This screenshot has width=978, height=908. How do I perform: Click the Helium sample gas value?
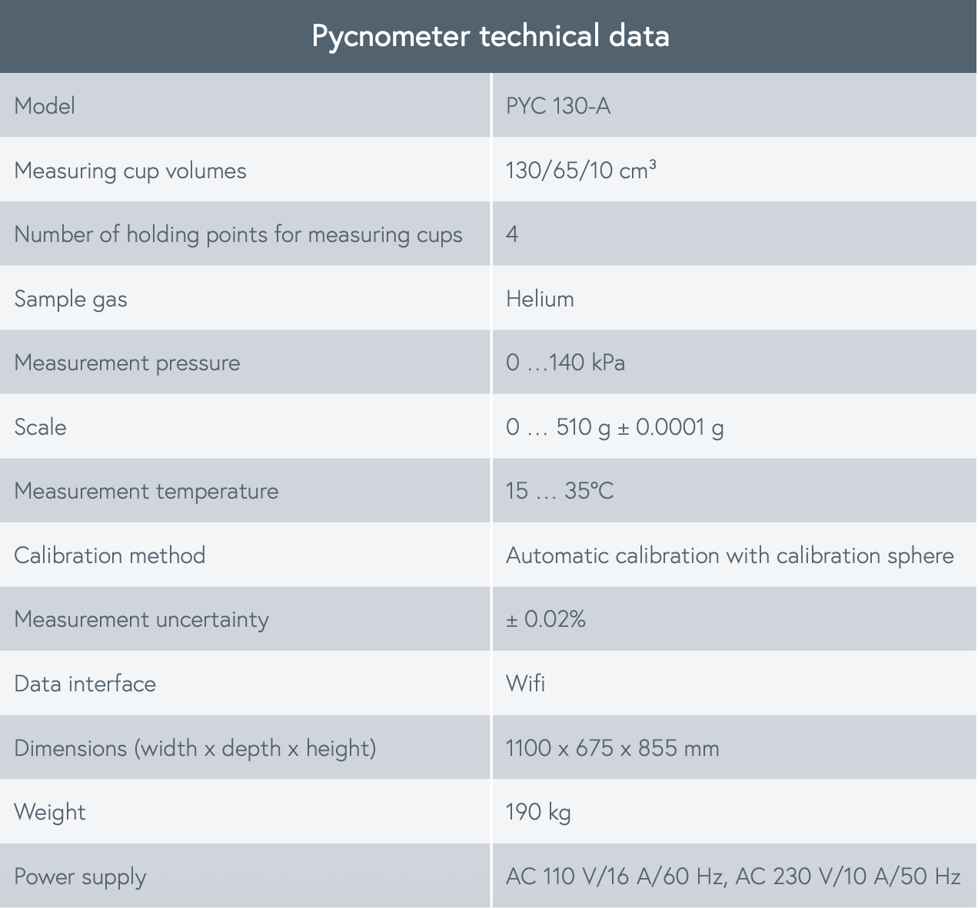click(x=540, y=298)
